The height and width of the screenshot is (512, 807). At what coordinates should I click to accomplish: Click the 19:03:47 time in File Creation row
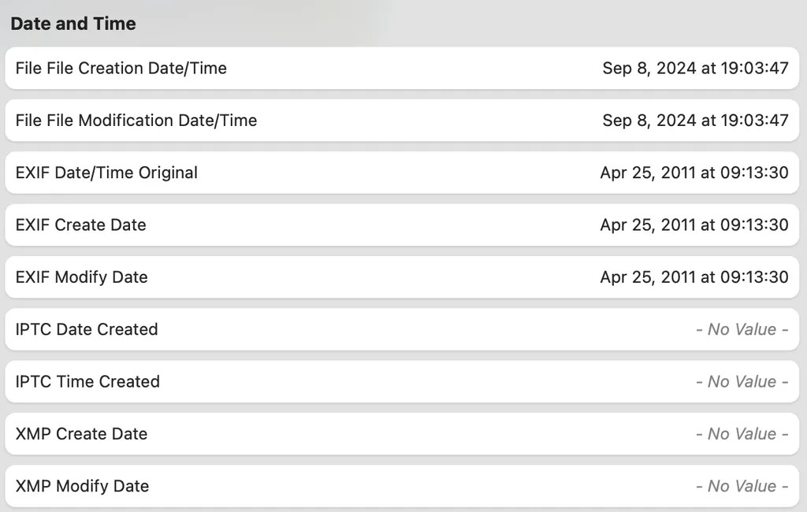click(755, 69)
